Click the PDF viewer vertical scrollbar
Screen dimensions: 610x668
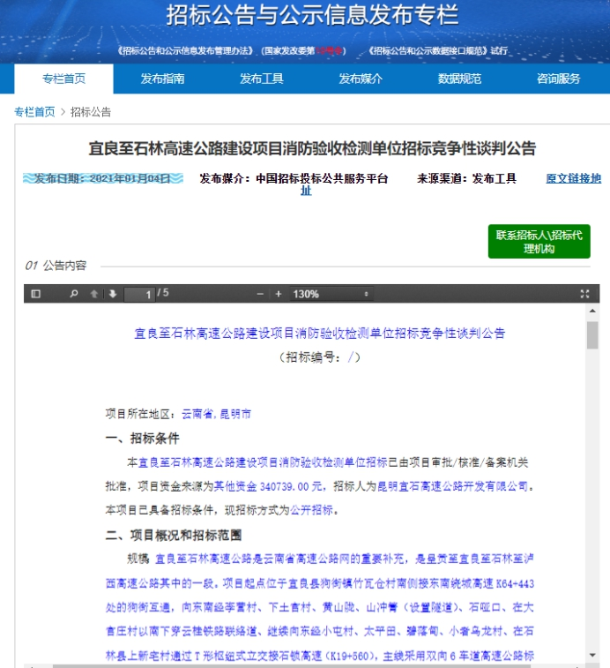(x=592, y=336)
